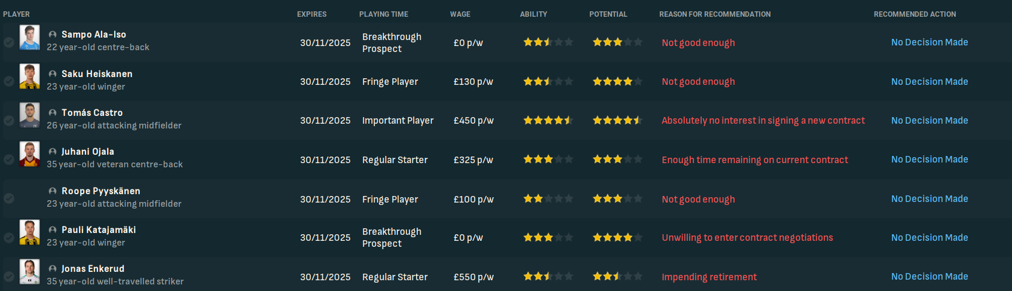Click the info icon beside Jonas Enkerud
This screenshot has width=1012, height=291.
[53, 269]
